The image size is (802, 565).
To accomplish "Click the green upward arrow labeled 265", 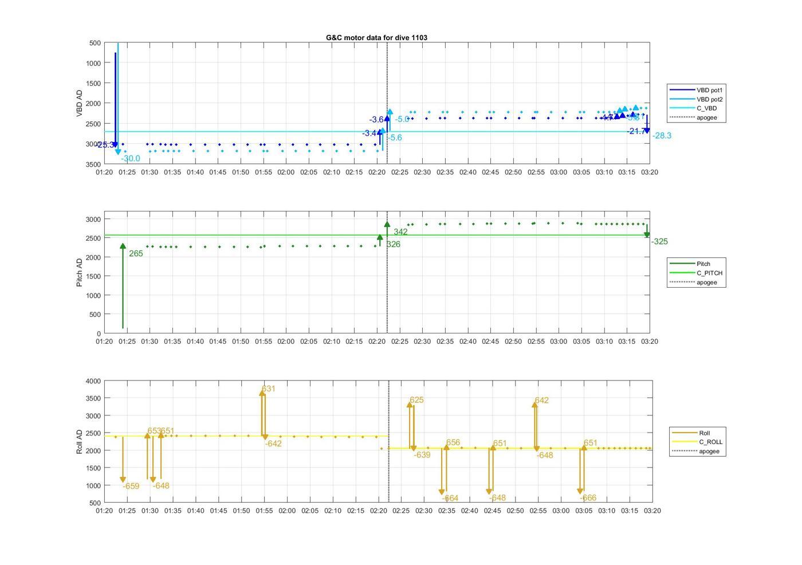I will tap(123, 285).
